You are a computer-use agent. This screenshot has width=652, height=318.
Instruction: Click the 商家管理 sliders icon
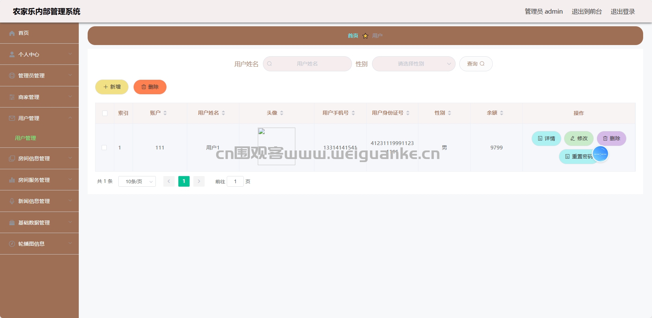click(12, 97)
